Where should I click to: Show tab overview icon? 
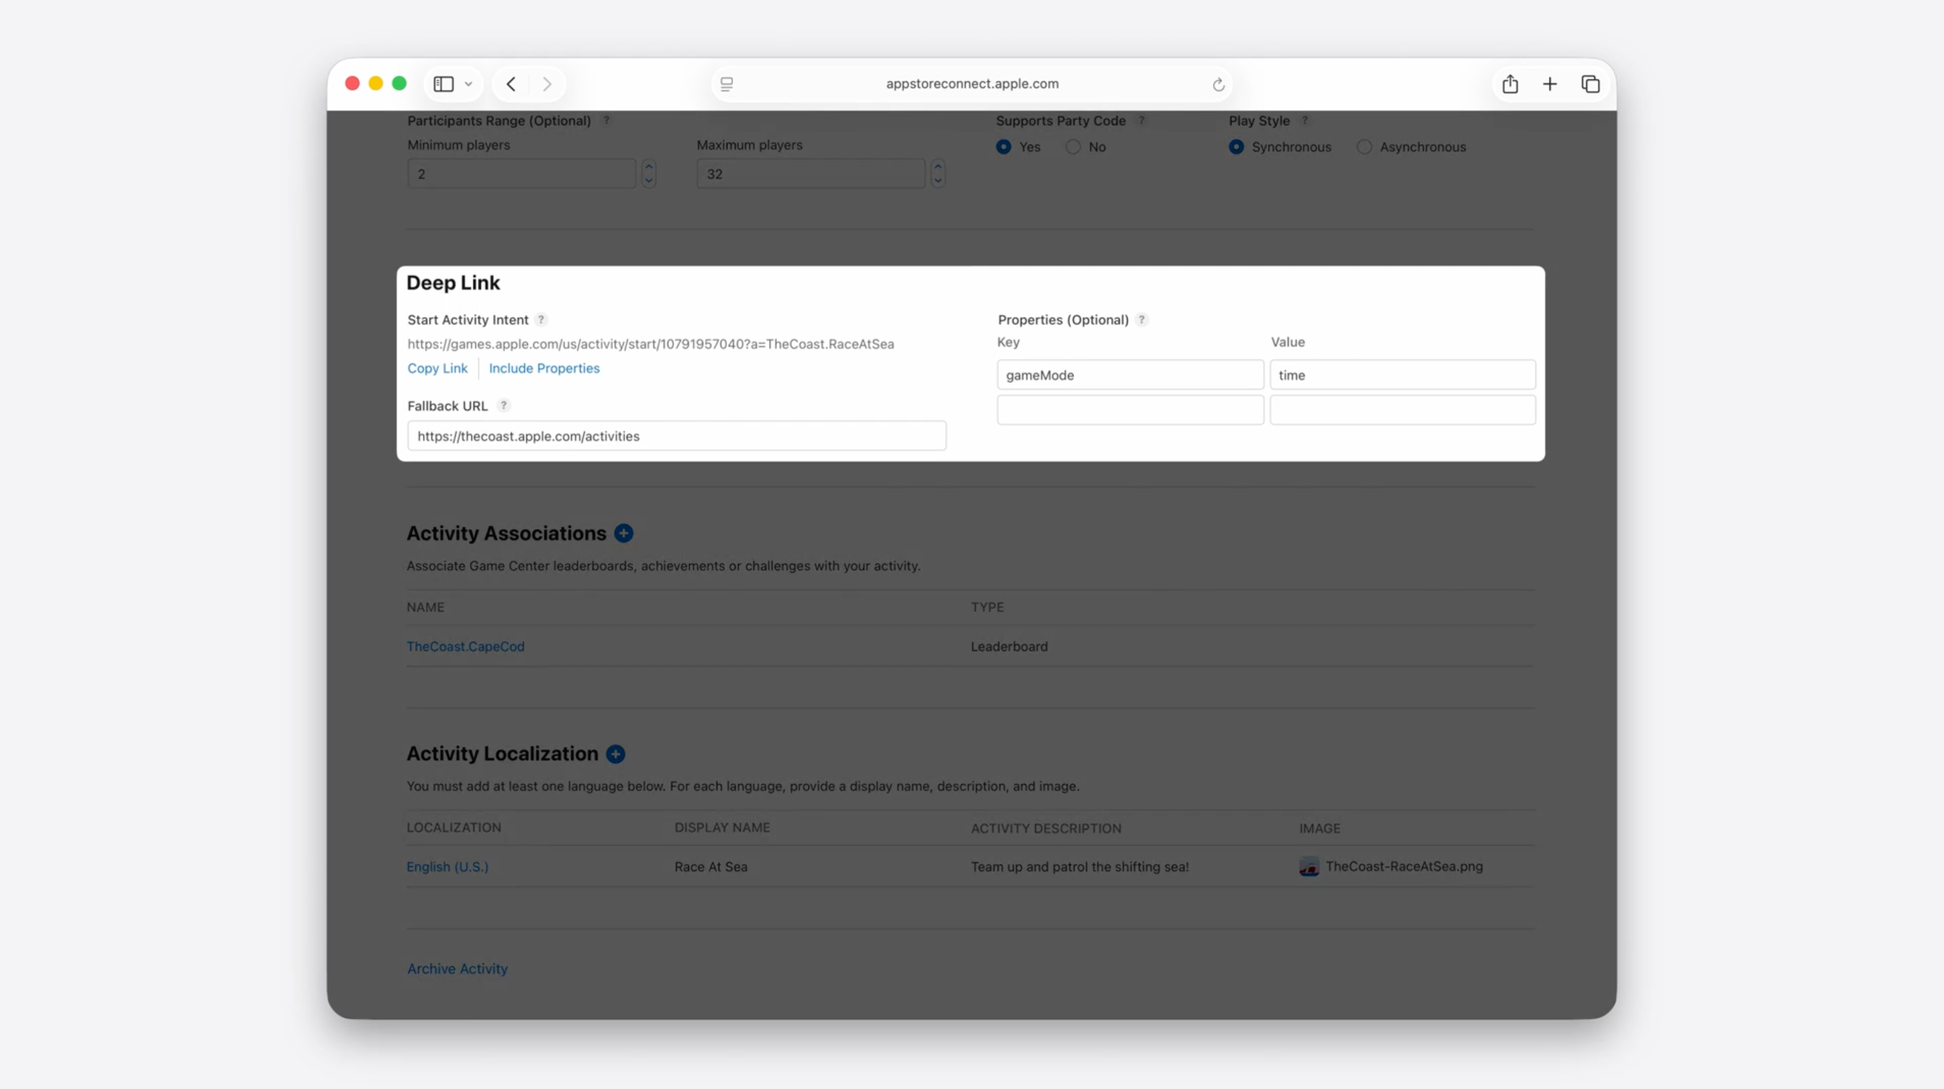[x=1590, y=84]
